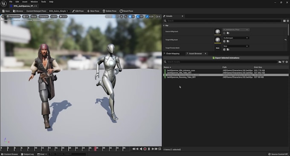This screenshot has height=156, width=290.
Task: Click the New Pose button
Action: [93, 11]
